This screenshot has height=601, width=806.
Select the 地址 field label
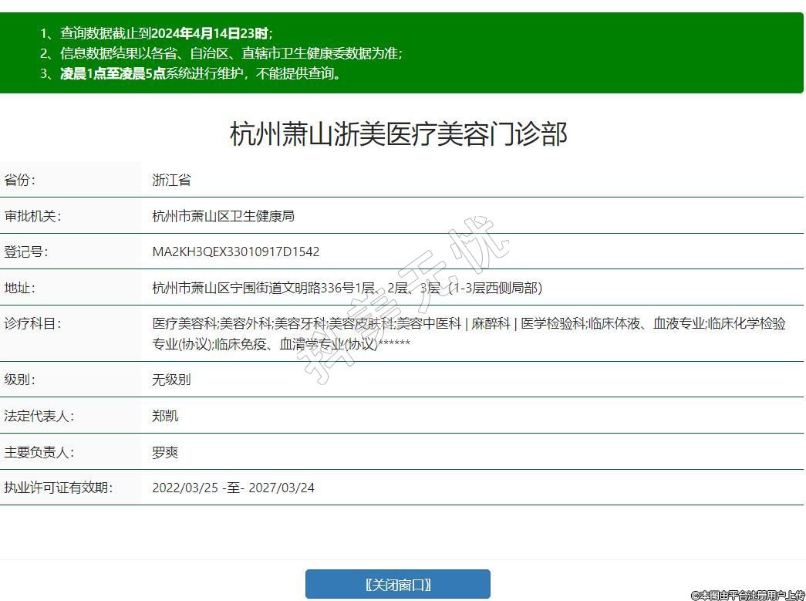[20, 288]
